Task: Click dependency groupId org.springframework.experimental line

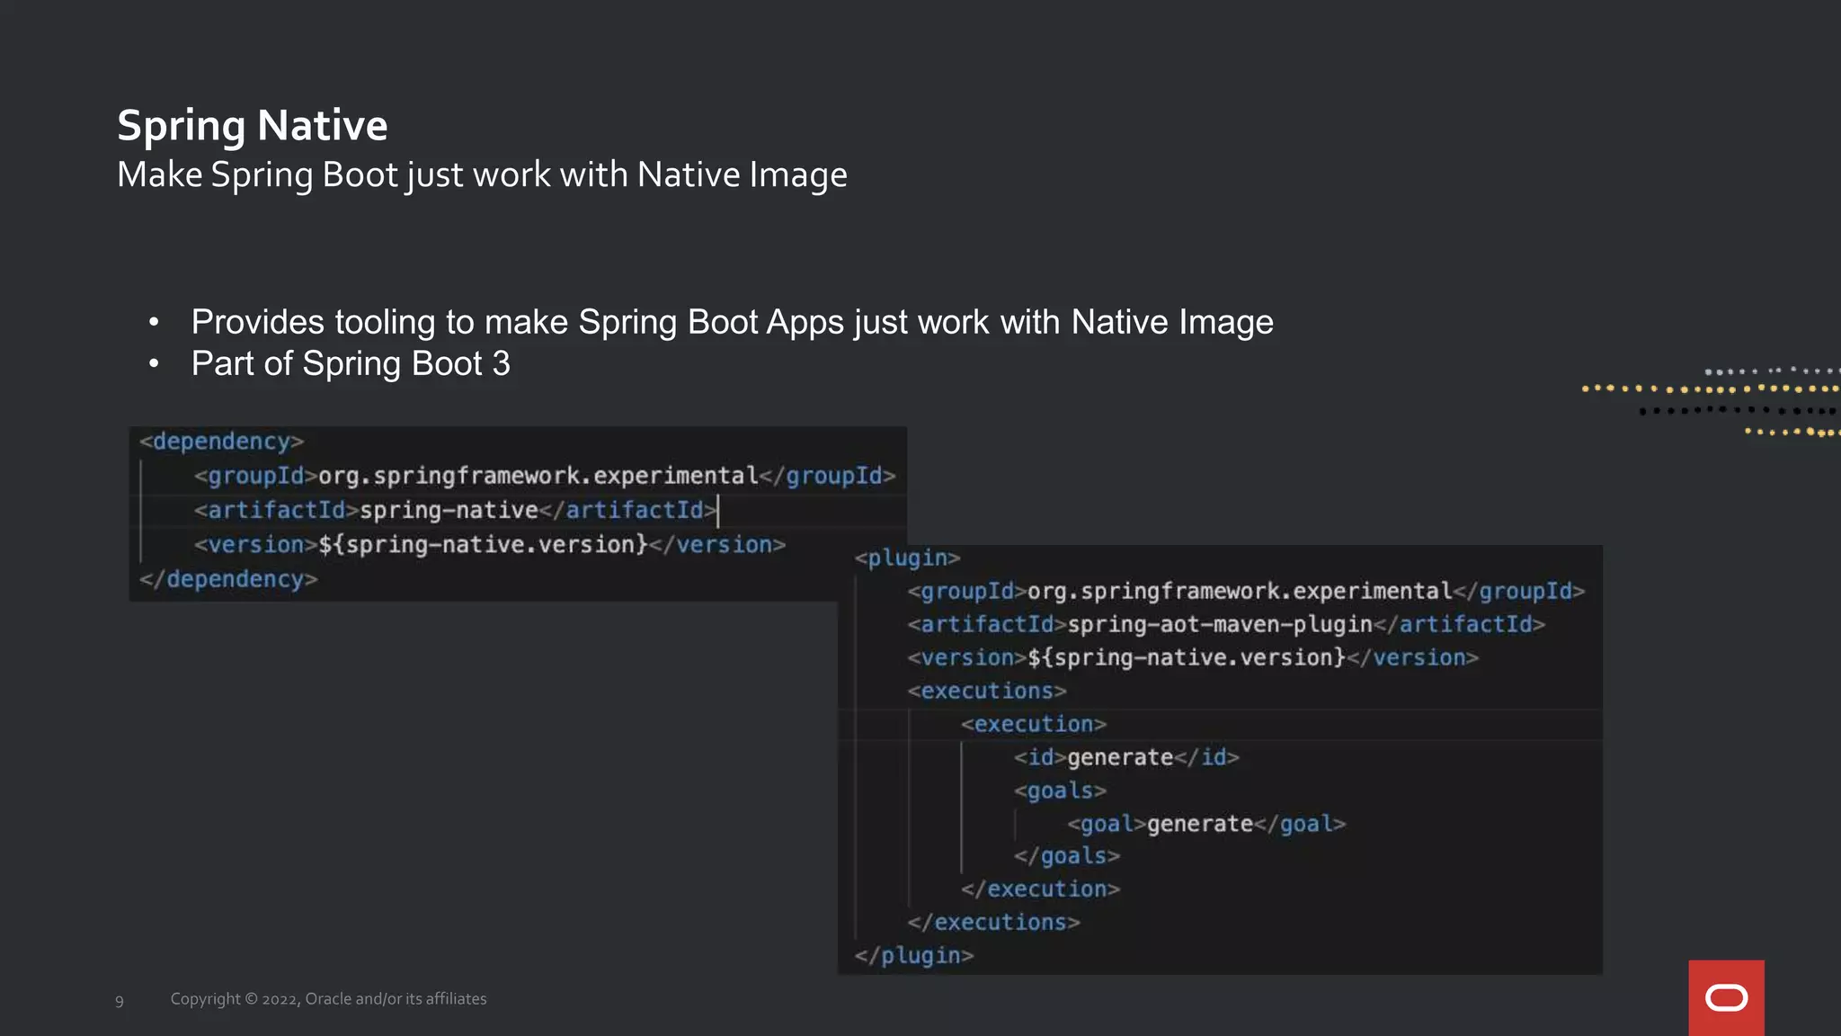Action: [x=545, y=476]
